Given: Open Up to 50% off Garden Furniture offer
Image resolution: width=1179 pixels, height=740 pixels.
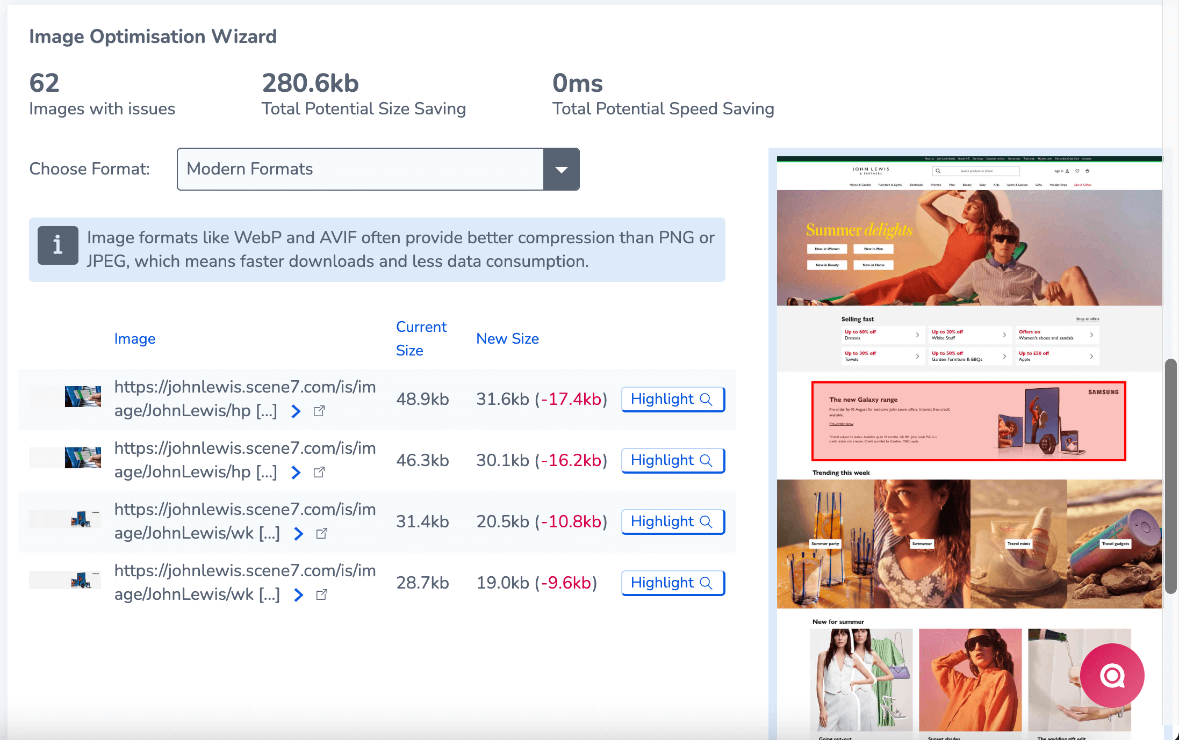Looking at the screenshot, I should 969,356.
